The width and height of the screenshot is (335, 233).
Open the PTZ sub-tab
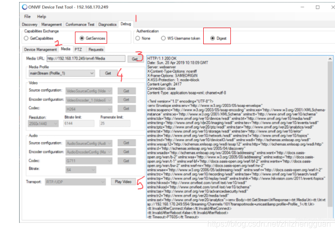click(78, 50)
